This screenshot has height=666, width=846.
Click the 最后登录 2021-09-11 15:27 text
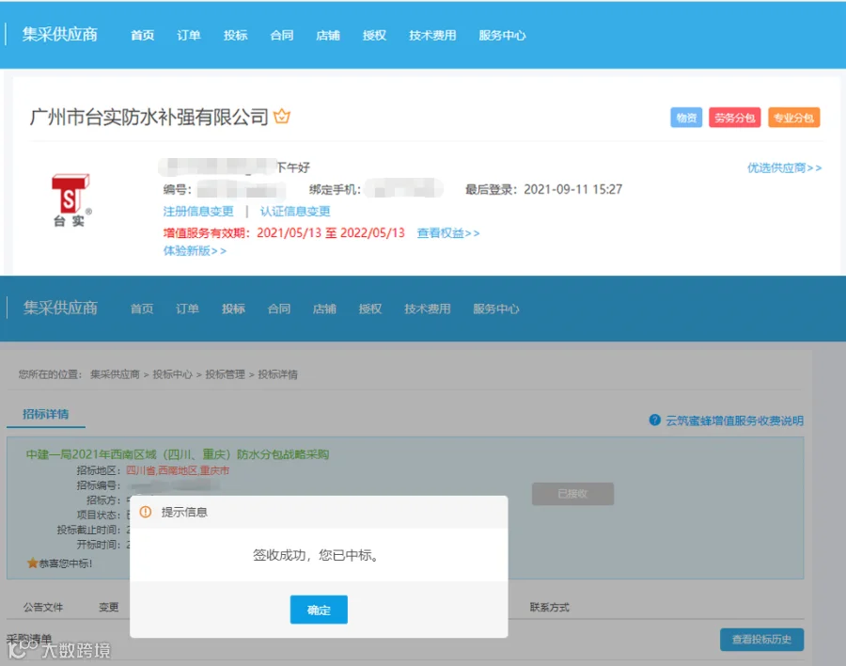click(x=544, y=190)
